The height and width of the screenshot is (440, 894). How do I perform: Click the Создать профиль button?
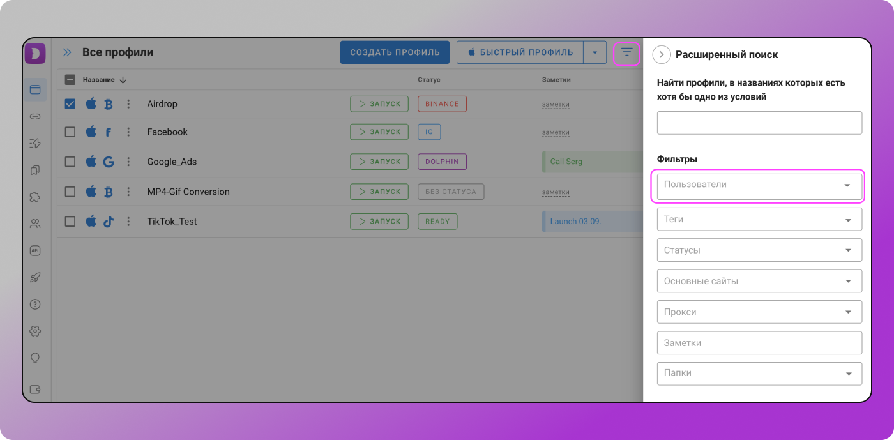pyautogui.click(x=395, y=52)
